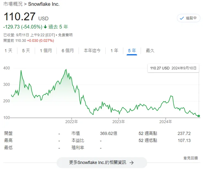This screenshot has height=170, width=204.
Task: Open the 免責聲明 disclaimer link
Action: point(65,35)
